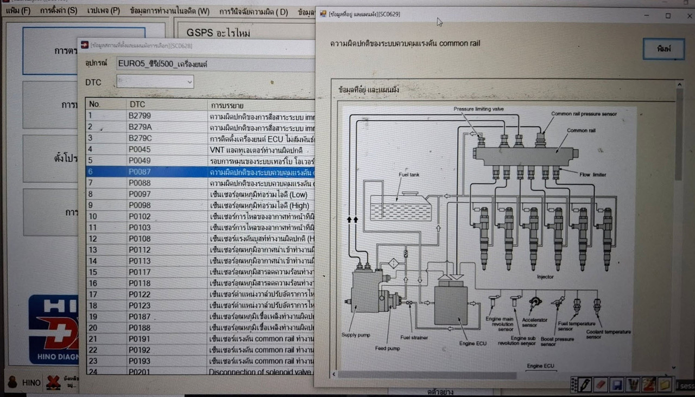Select the P0045 VNT actuator row
695x397 pixels.
[x=200, y=149]
